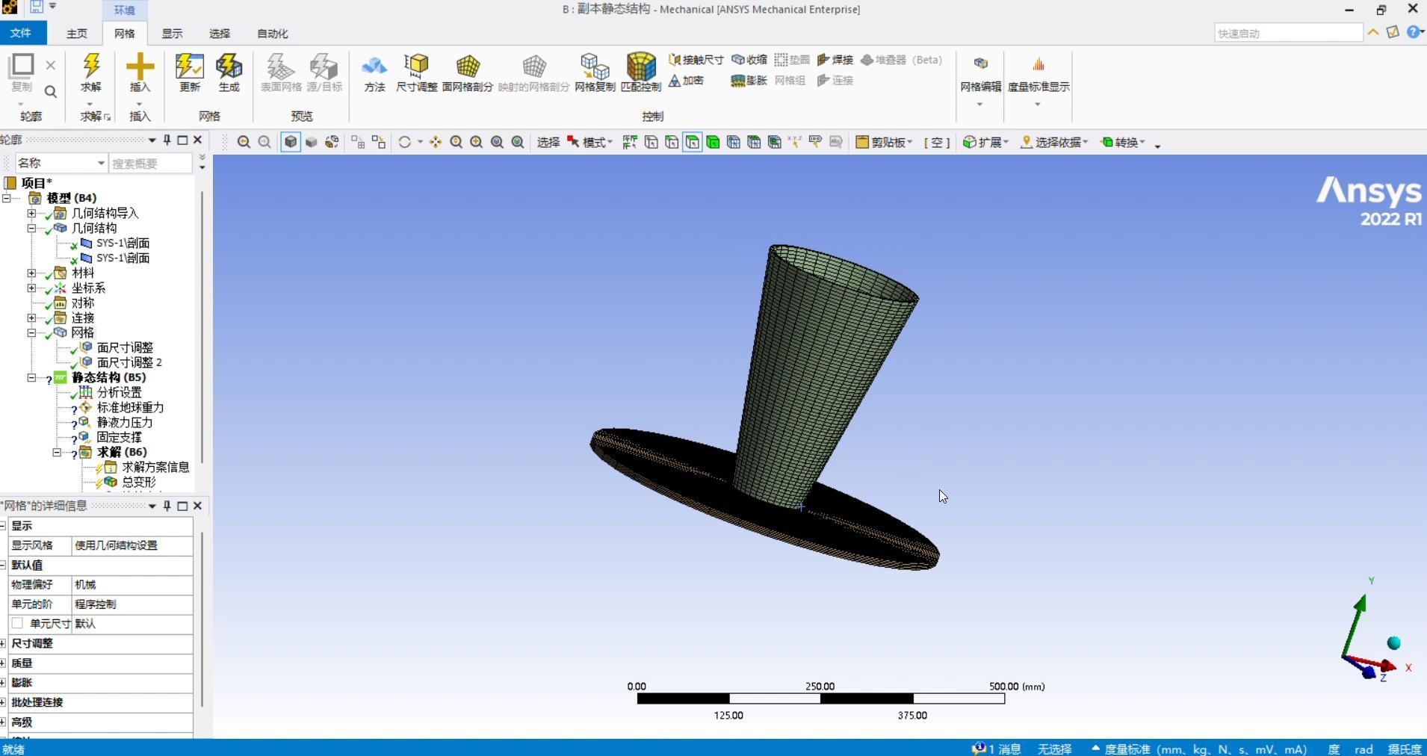
Task: Open the 剪贴板 dropdown
Action: (885, 142)
